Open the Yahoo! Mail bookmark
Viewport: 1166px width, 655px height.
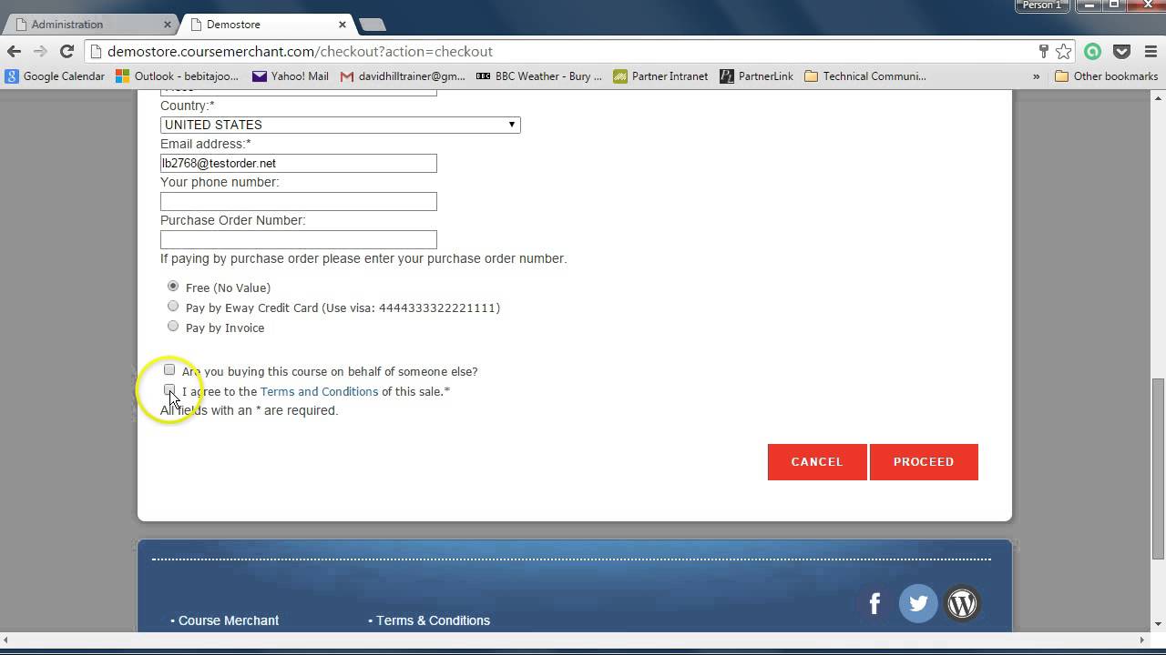click(291, 76)
